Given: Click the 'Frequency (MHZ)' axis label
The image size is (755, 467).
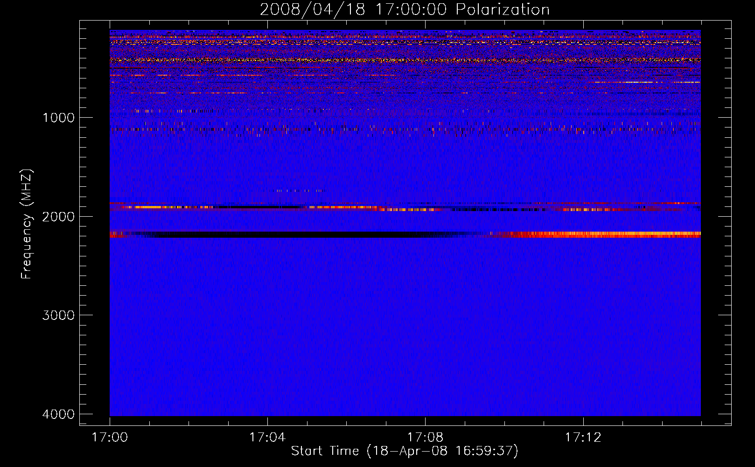Looking at the screenshot, I should coord(27,224).
